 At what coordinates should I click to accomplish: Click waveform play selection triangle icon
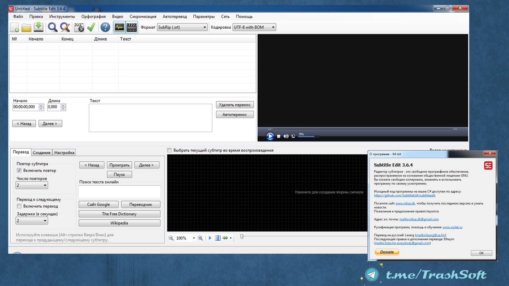tap(210, 238)
